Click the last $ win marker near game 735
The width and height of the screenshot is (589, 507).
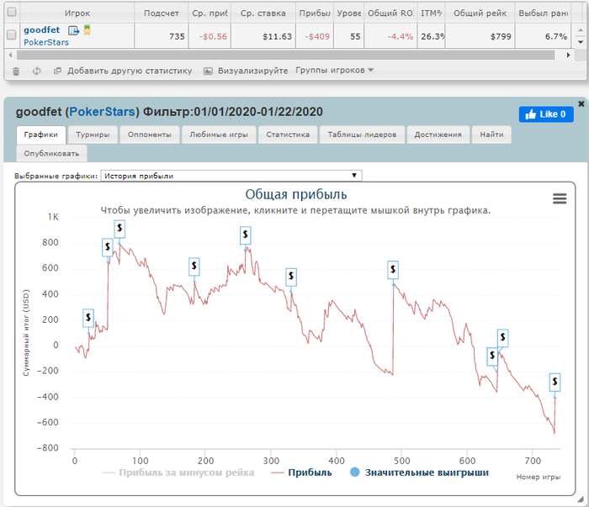[555, 382]
